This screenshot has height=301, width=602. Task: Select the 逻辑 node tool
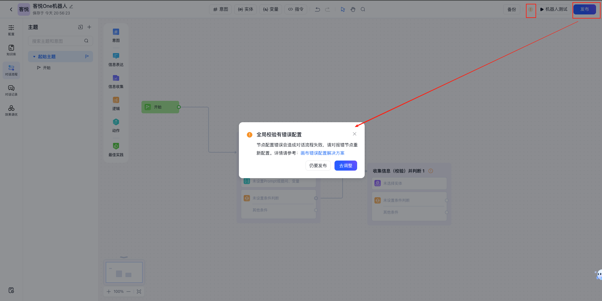(116, 103)
